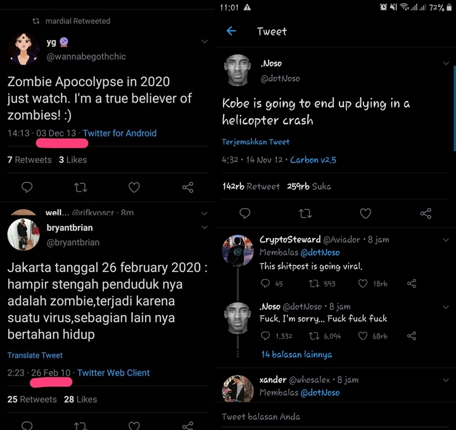Share yg's Zombie Apocolypse tweet
This screenshot has height=430, width=456.
[187, 188]
